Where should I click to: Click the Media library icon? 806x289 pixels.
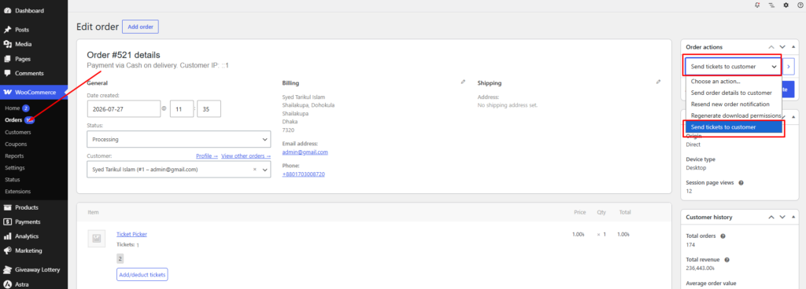[8, 44]
